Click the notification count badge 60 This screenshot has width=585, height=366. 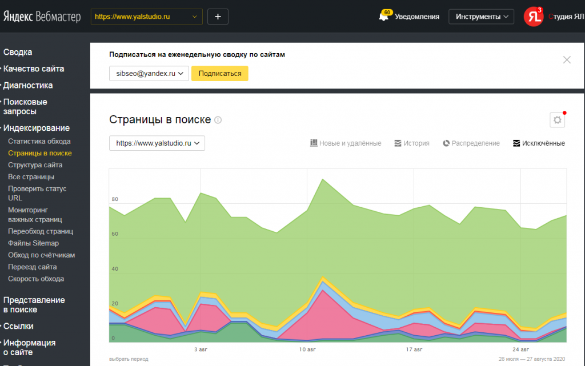[387, 13]
